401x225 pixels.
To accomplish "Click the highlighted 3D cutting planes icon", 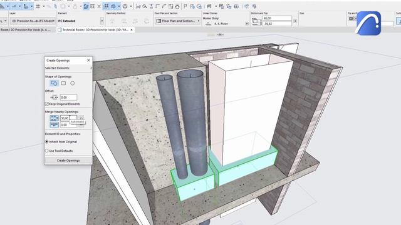I will point(113,6).
